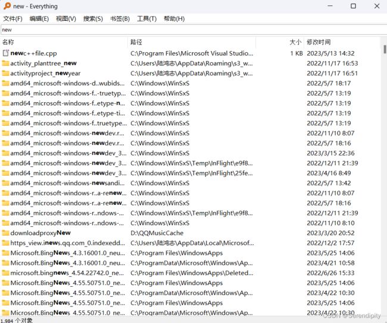Click path C:\Program Files\Microsoft Visual Studio
This screenshot has height=323, width=387.
tap(192, 53)
